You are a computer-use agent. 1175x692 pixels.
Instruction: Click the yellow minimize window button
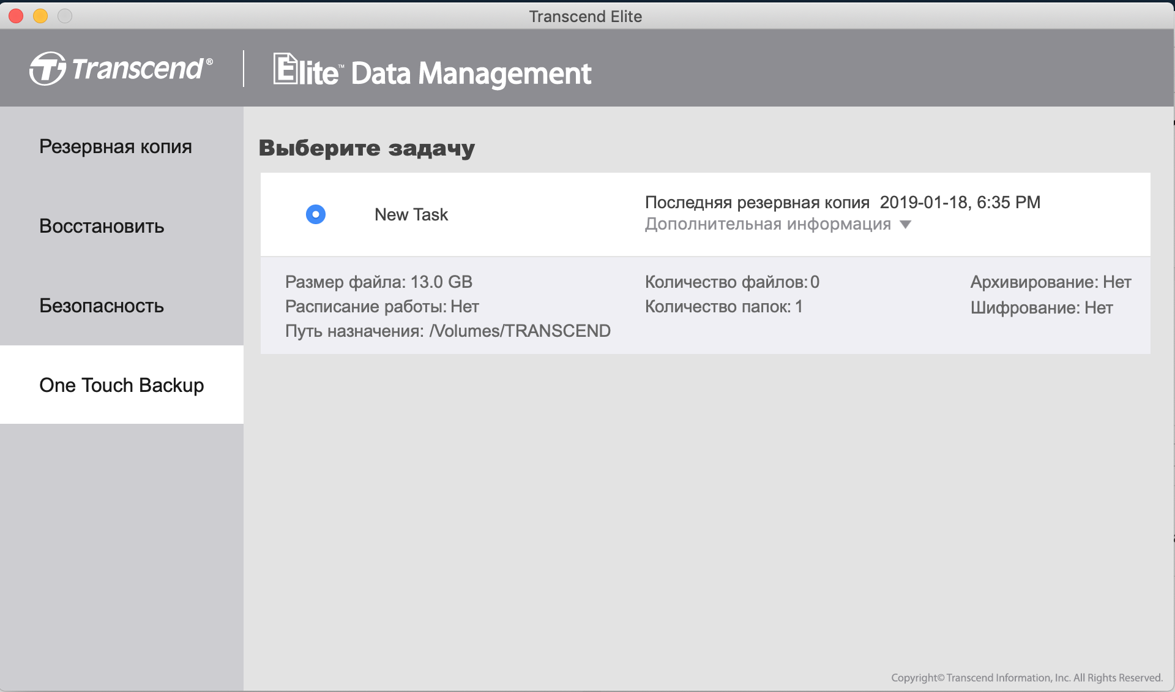pos(40,17)
